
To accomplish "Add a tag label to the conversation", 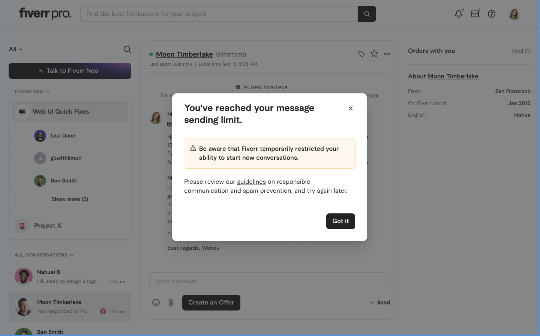I will point(361,54).
